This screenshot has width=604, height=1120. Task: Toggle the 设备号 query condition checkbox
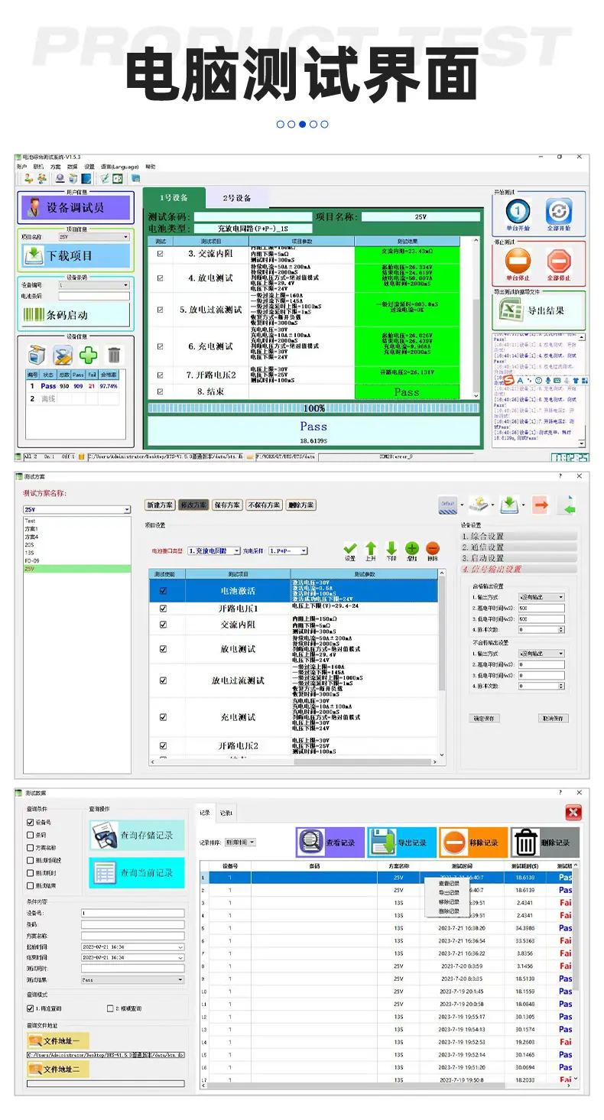pos(31,822)
